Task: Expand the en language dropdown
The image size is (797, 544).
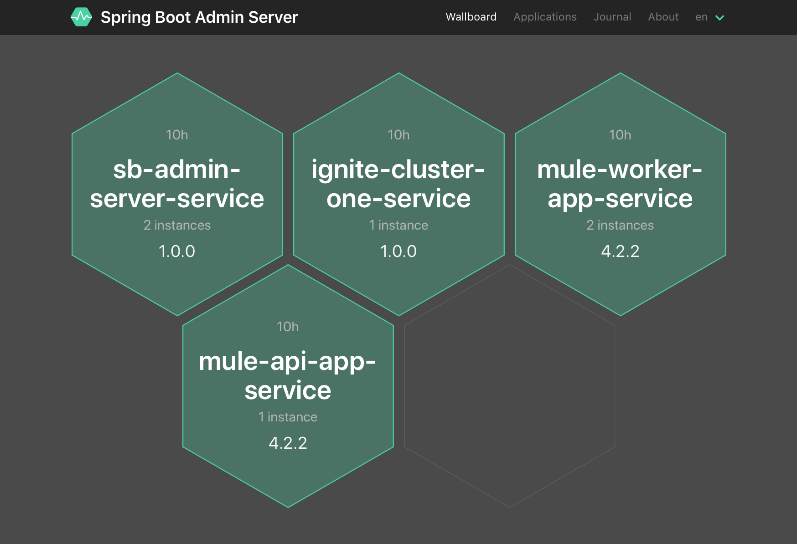Action: (x=710, y=17)
